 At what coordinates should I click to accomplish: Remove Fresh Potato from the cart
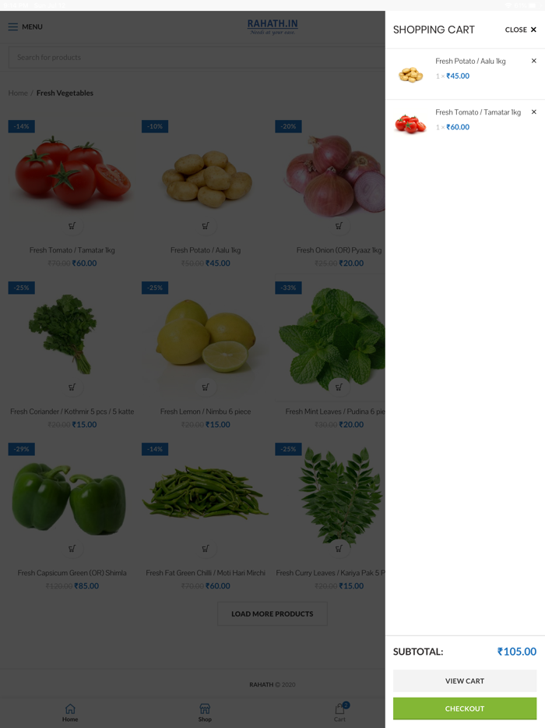(x=534, y=61)
